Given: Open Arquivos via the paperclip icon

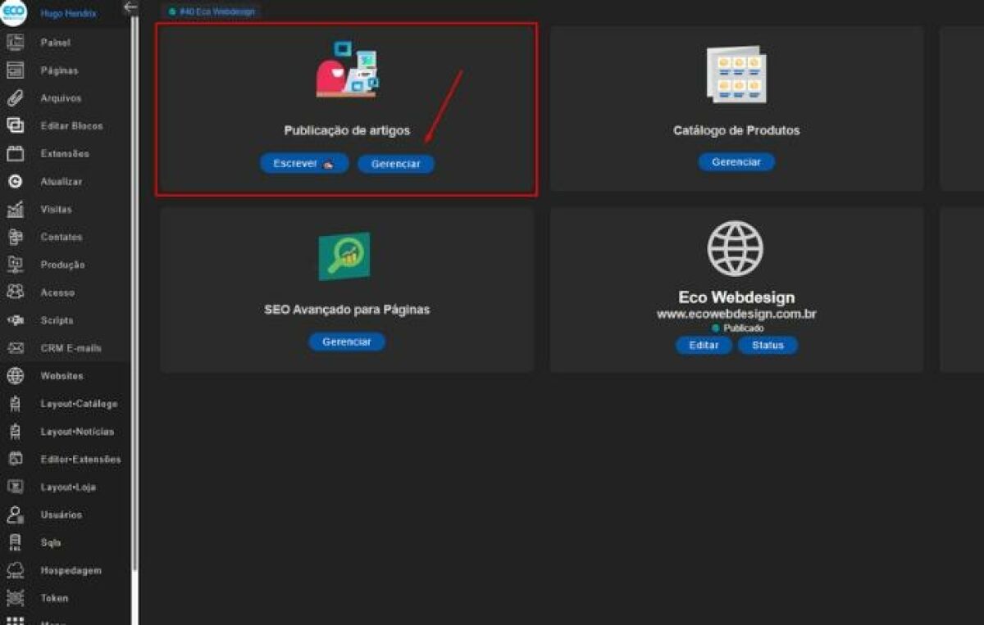Looking at the screenshot, I should 15,98.
